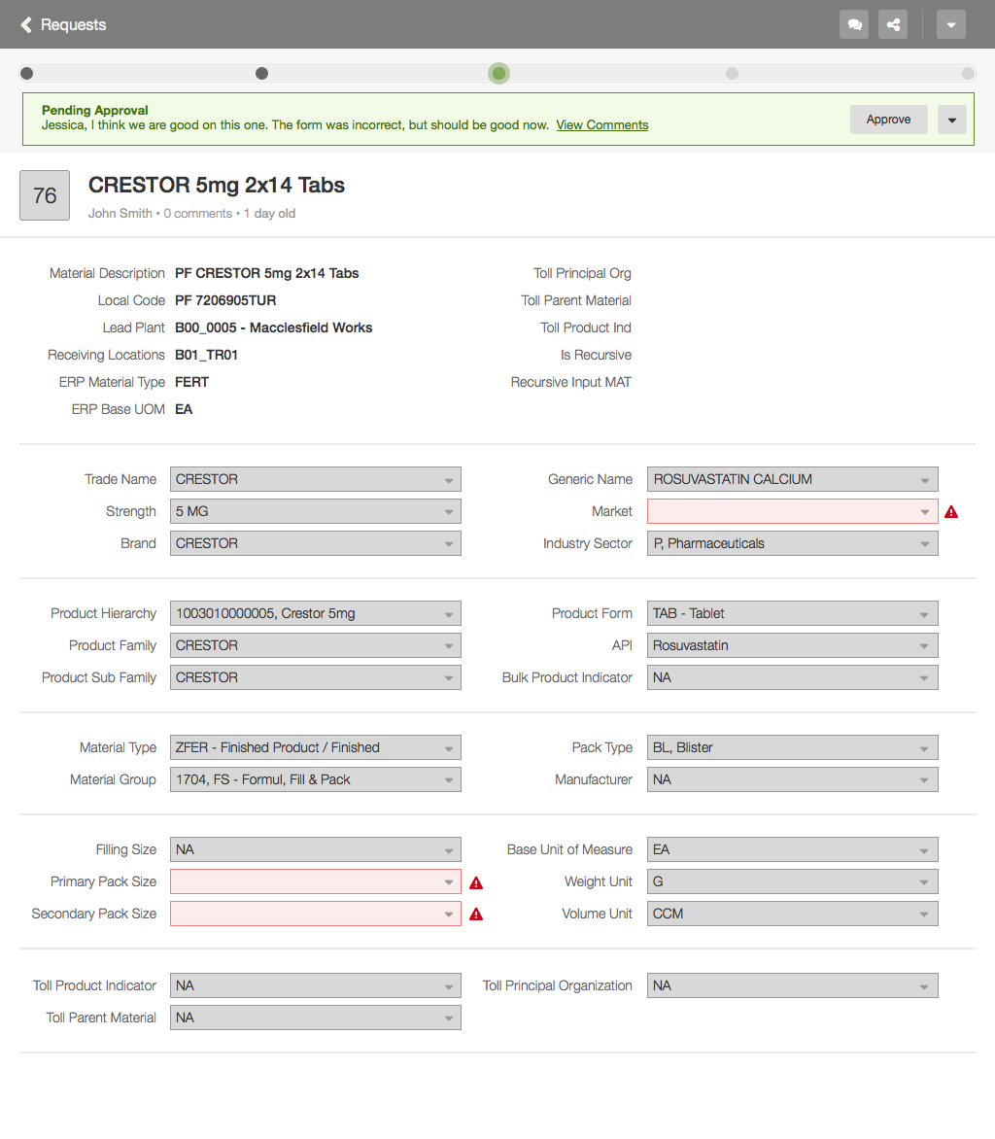
Task: Click the back chevron beside Requests
Action: (x=26, y=24)
